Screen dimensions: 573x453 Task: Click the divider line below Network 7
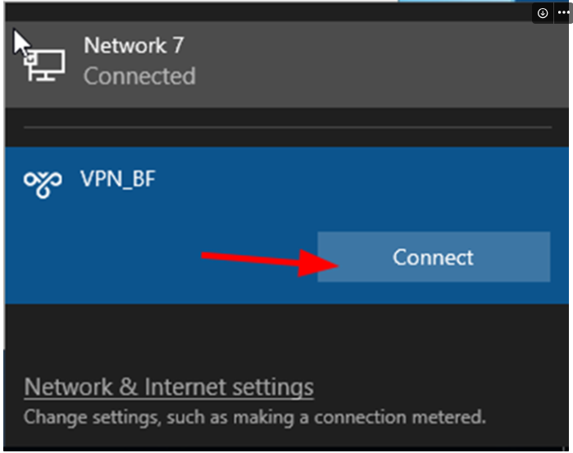287,127
